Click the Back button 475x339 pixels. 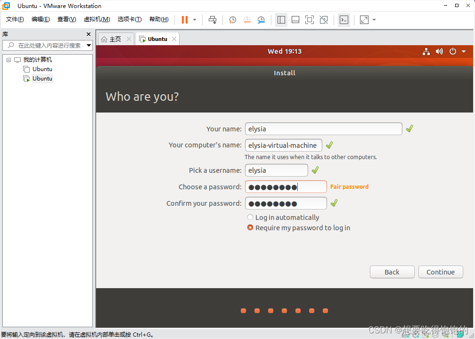pos(392,272)
